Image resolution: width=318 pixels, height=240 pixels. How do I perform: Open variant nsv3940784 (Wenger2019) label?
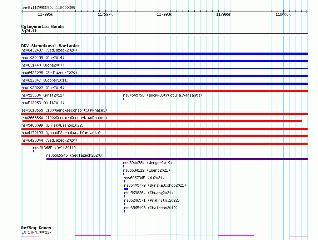(x=148, y=163)
